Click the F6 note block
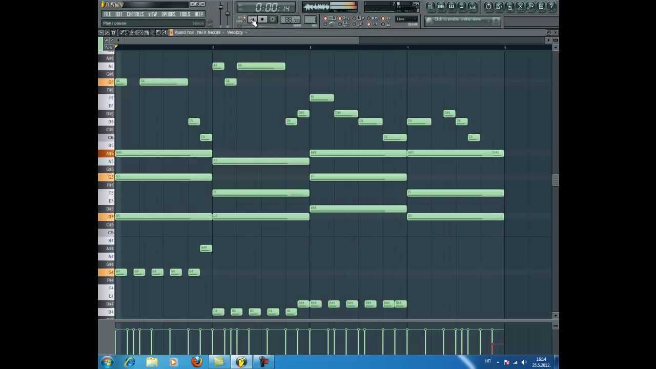Viewport: 656px width, 369px height. click(x=322, y=98)
